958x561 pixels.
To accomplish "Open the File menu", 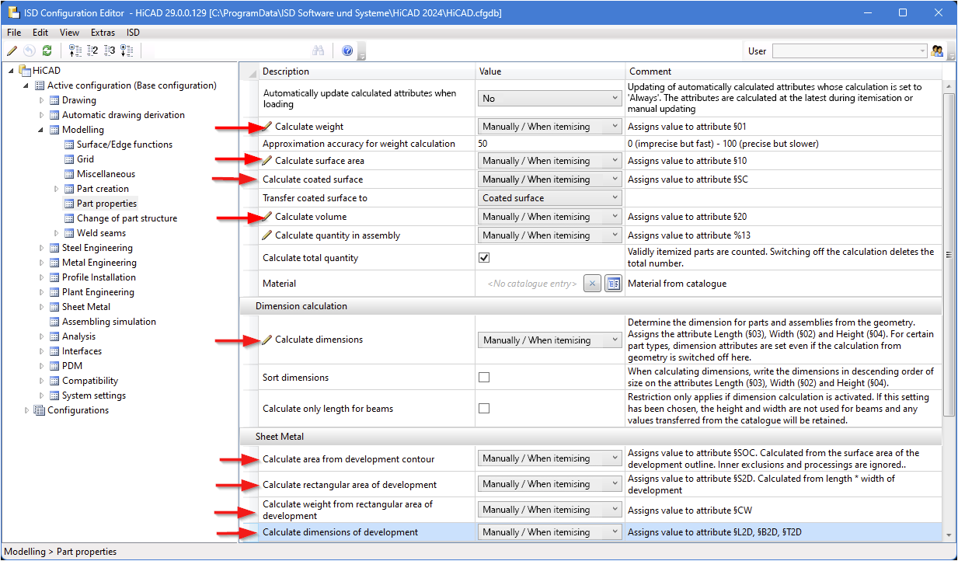I will click(x=14, y=33).
